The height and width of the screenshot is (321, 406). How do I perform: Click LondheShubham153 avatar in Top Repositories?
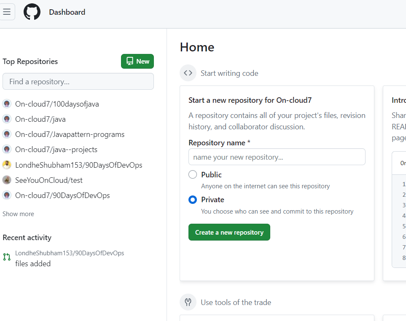tap(7, 165)
